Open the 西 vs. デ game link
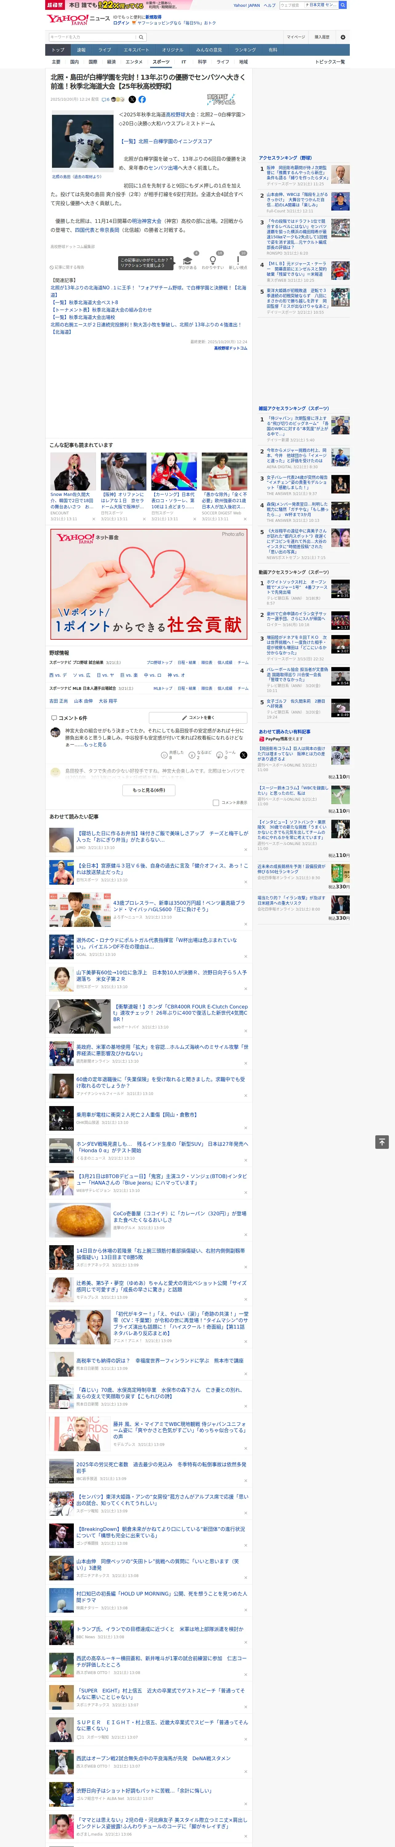Screen dimensions: 395x1847 [x=58, y=675]
